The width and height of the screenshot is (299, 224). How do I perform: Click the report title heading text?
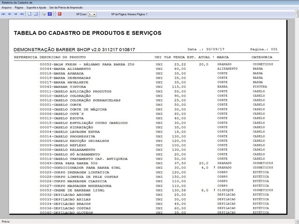87,33
